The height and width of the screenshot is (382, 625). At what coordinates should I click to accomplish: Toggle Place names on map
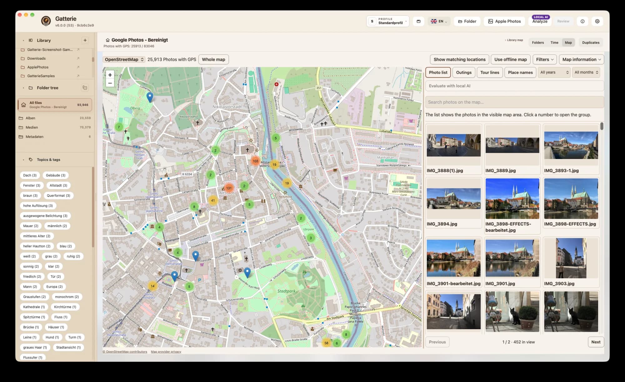[520, 72]
